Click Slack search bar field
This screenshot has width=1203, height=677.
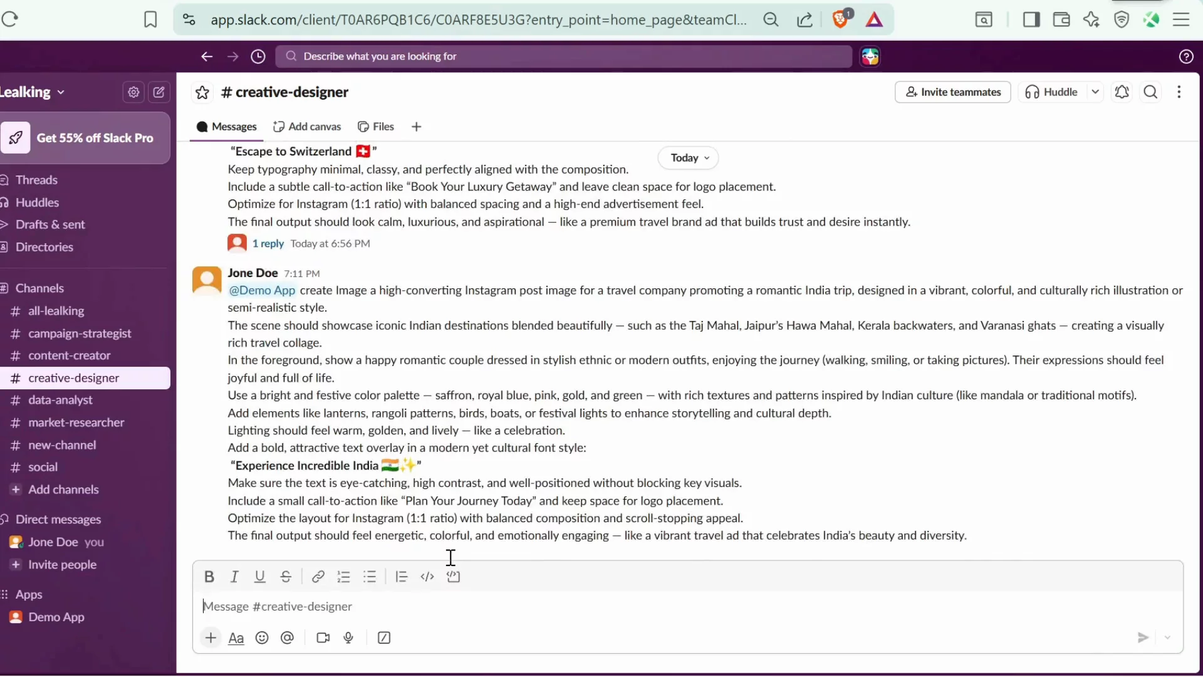[x=563, y=56]
